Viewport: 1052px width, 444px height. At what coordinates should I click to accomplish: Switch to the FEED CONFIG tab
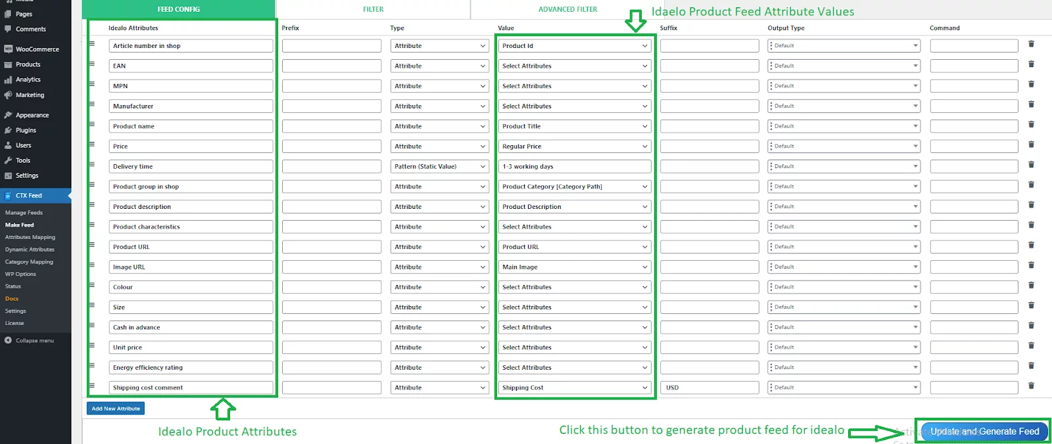pyautogui.click(x=179, y=9)
